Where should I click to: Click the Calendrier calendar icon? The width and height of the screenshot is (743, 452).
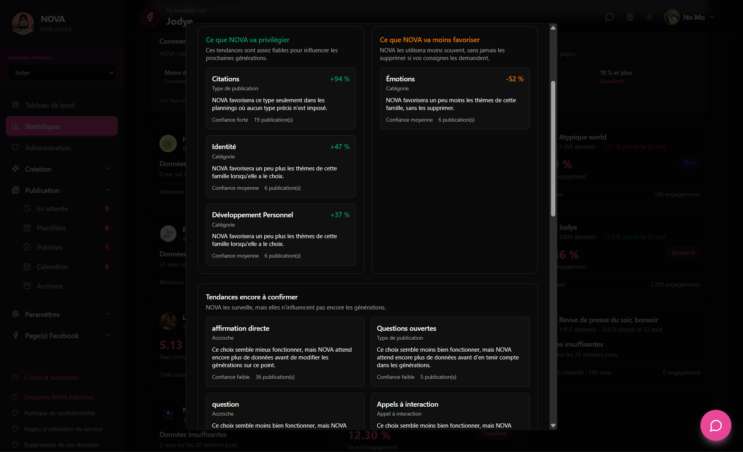[x=27, y=266]
